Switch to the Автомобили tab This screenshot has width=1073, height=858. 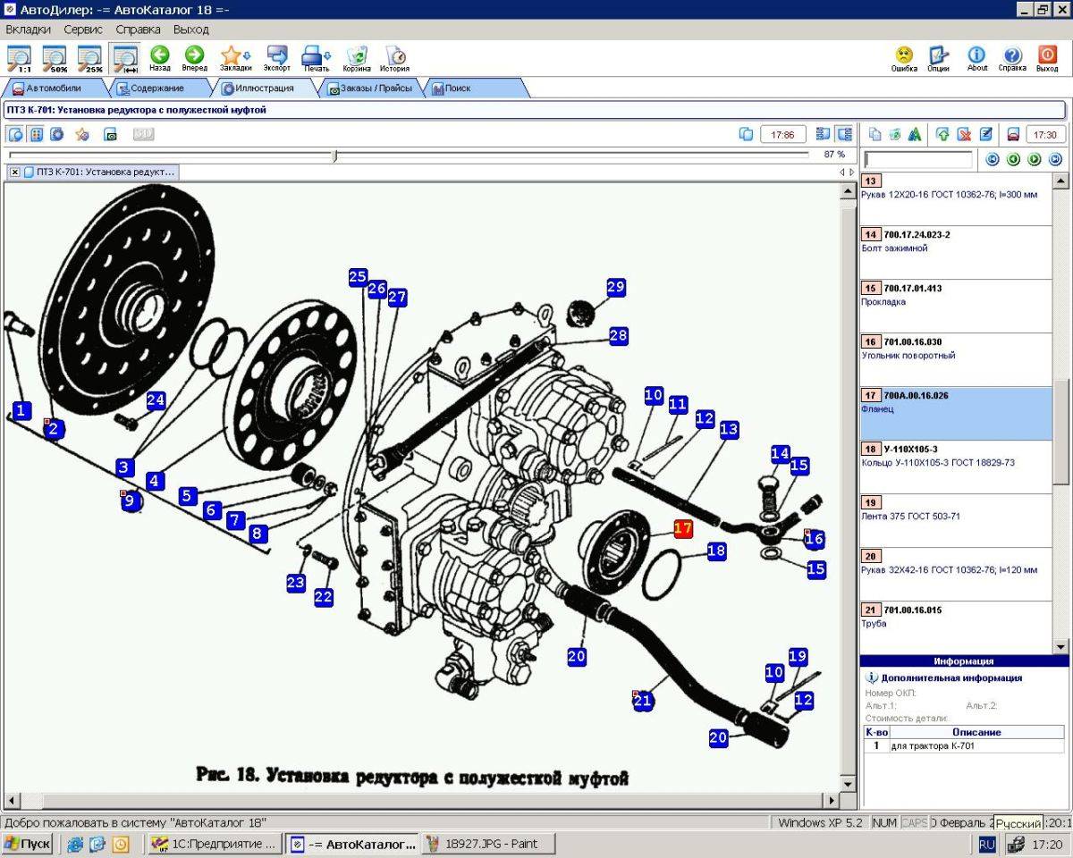tap(55, 88)
